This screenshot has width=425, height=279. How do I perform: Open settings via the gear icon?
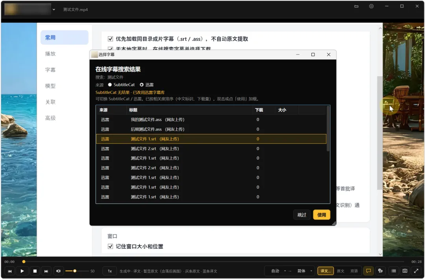(x=371, y=6)
